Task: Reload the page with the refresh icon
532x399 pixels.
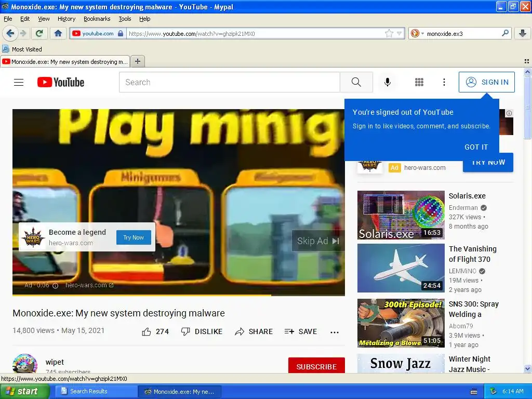Action: pyautogui.click(x=39, y=33)
